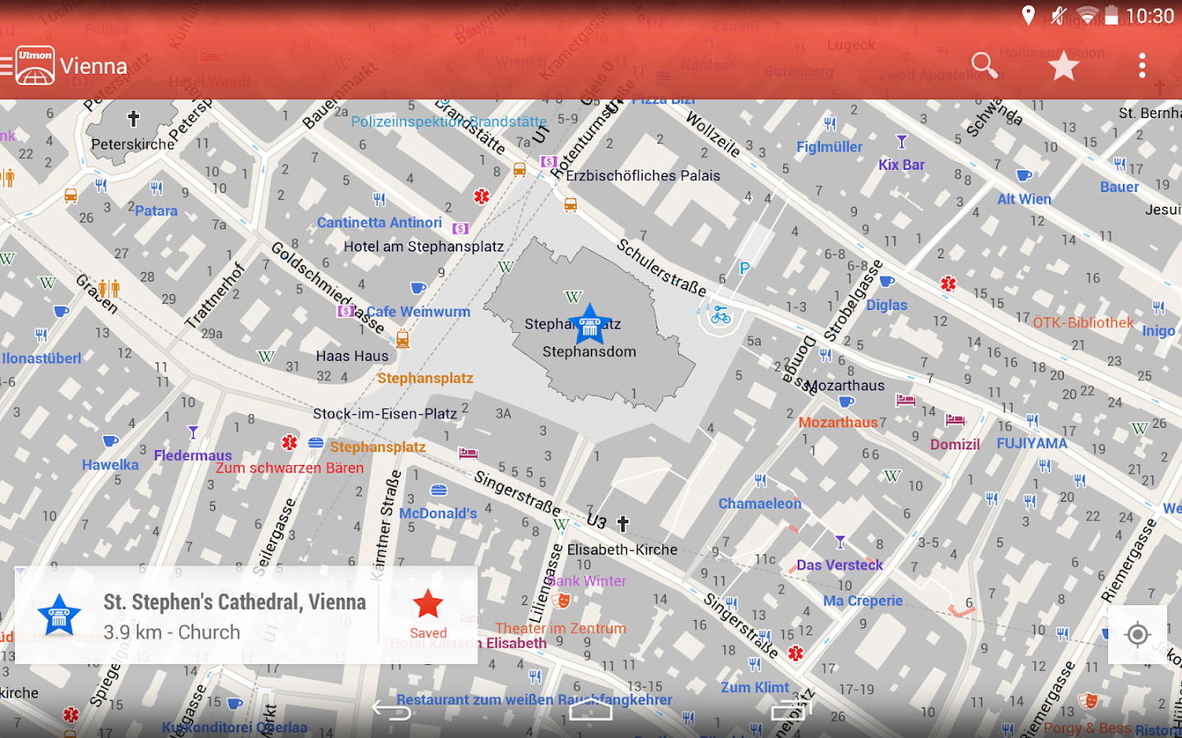Tap the parking P icon on Schulerstraße
The height and width of the screenshot is (738, 1182).
(743, 266)
